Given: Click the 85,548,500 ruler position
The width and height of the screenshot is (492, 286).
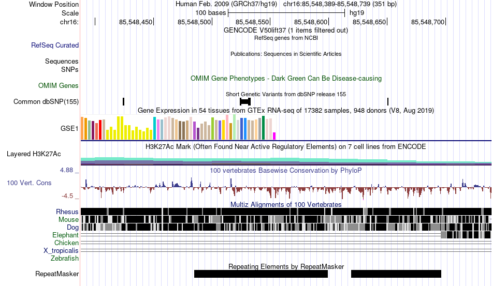Looking at the screenshot, I should (194, 22).
